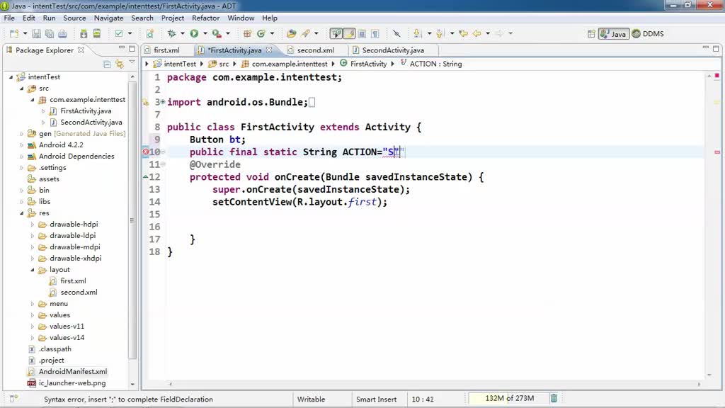725x408 pixels.
Task: Click the Debug bug icon
Action: click(x=171, y=34)
